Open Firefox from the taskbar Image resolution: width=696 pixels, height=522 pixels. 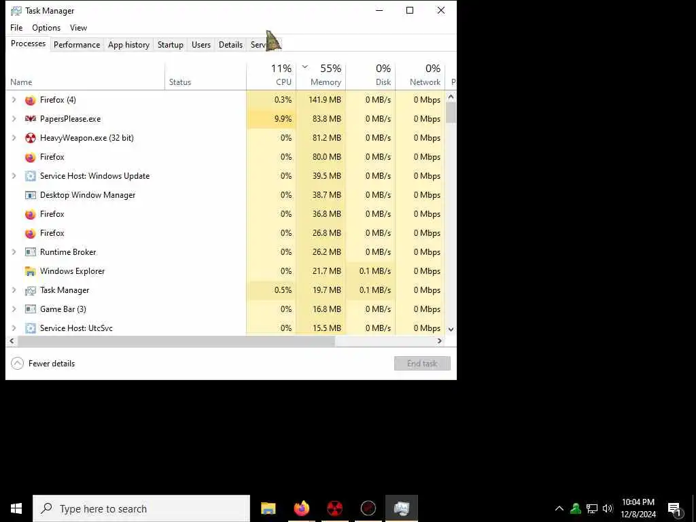coord(301,508)
